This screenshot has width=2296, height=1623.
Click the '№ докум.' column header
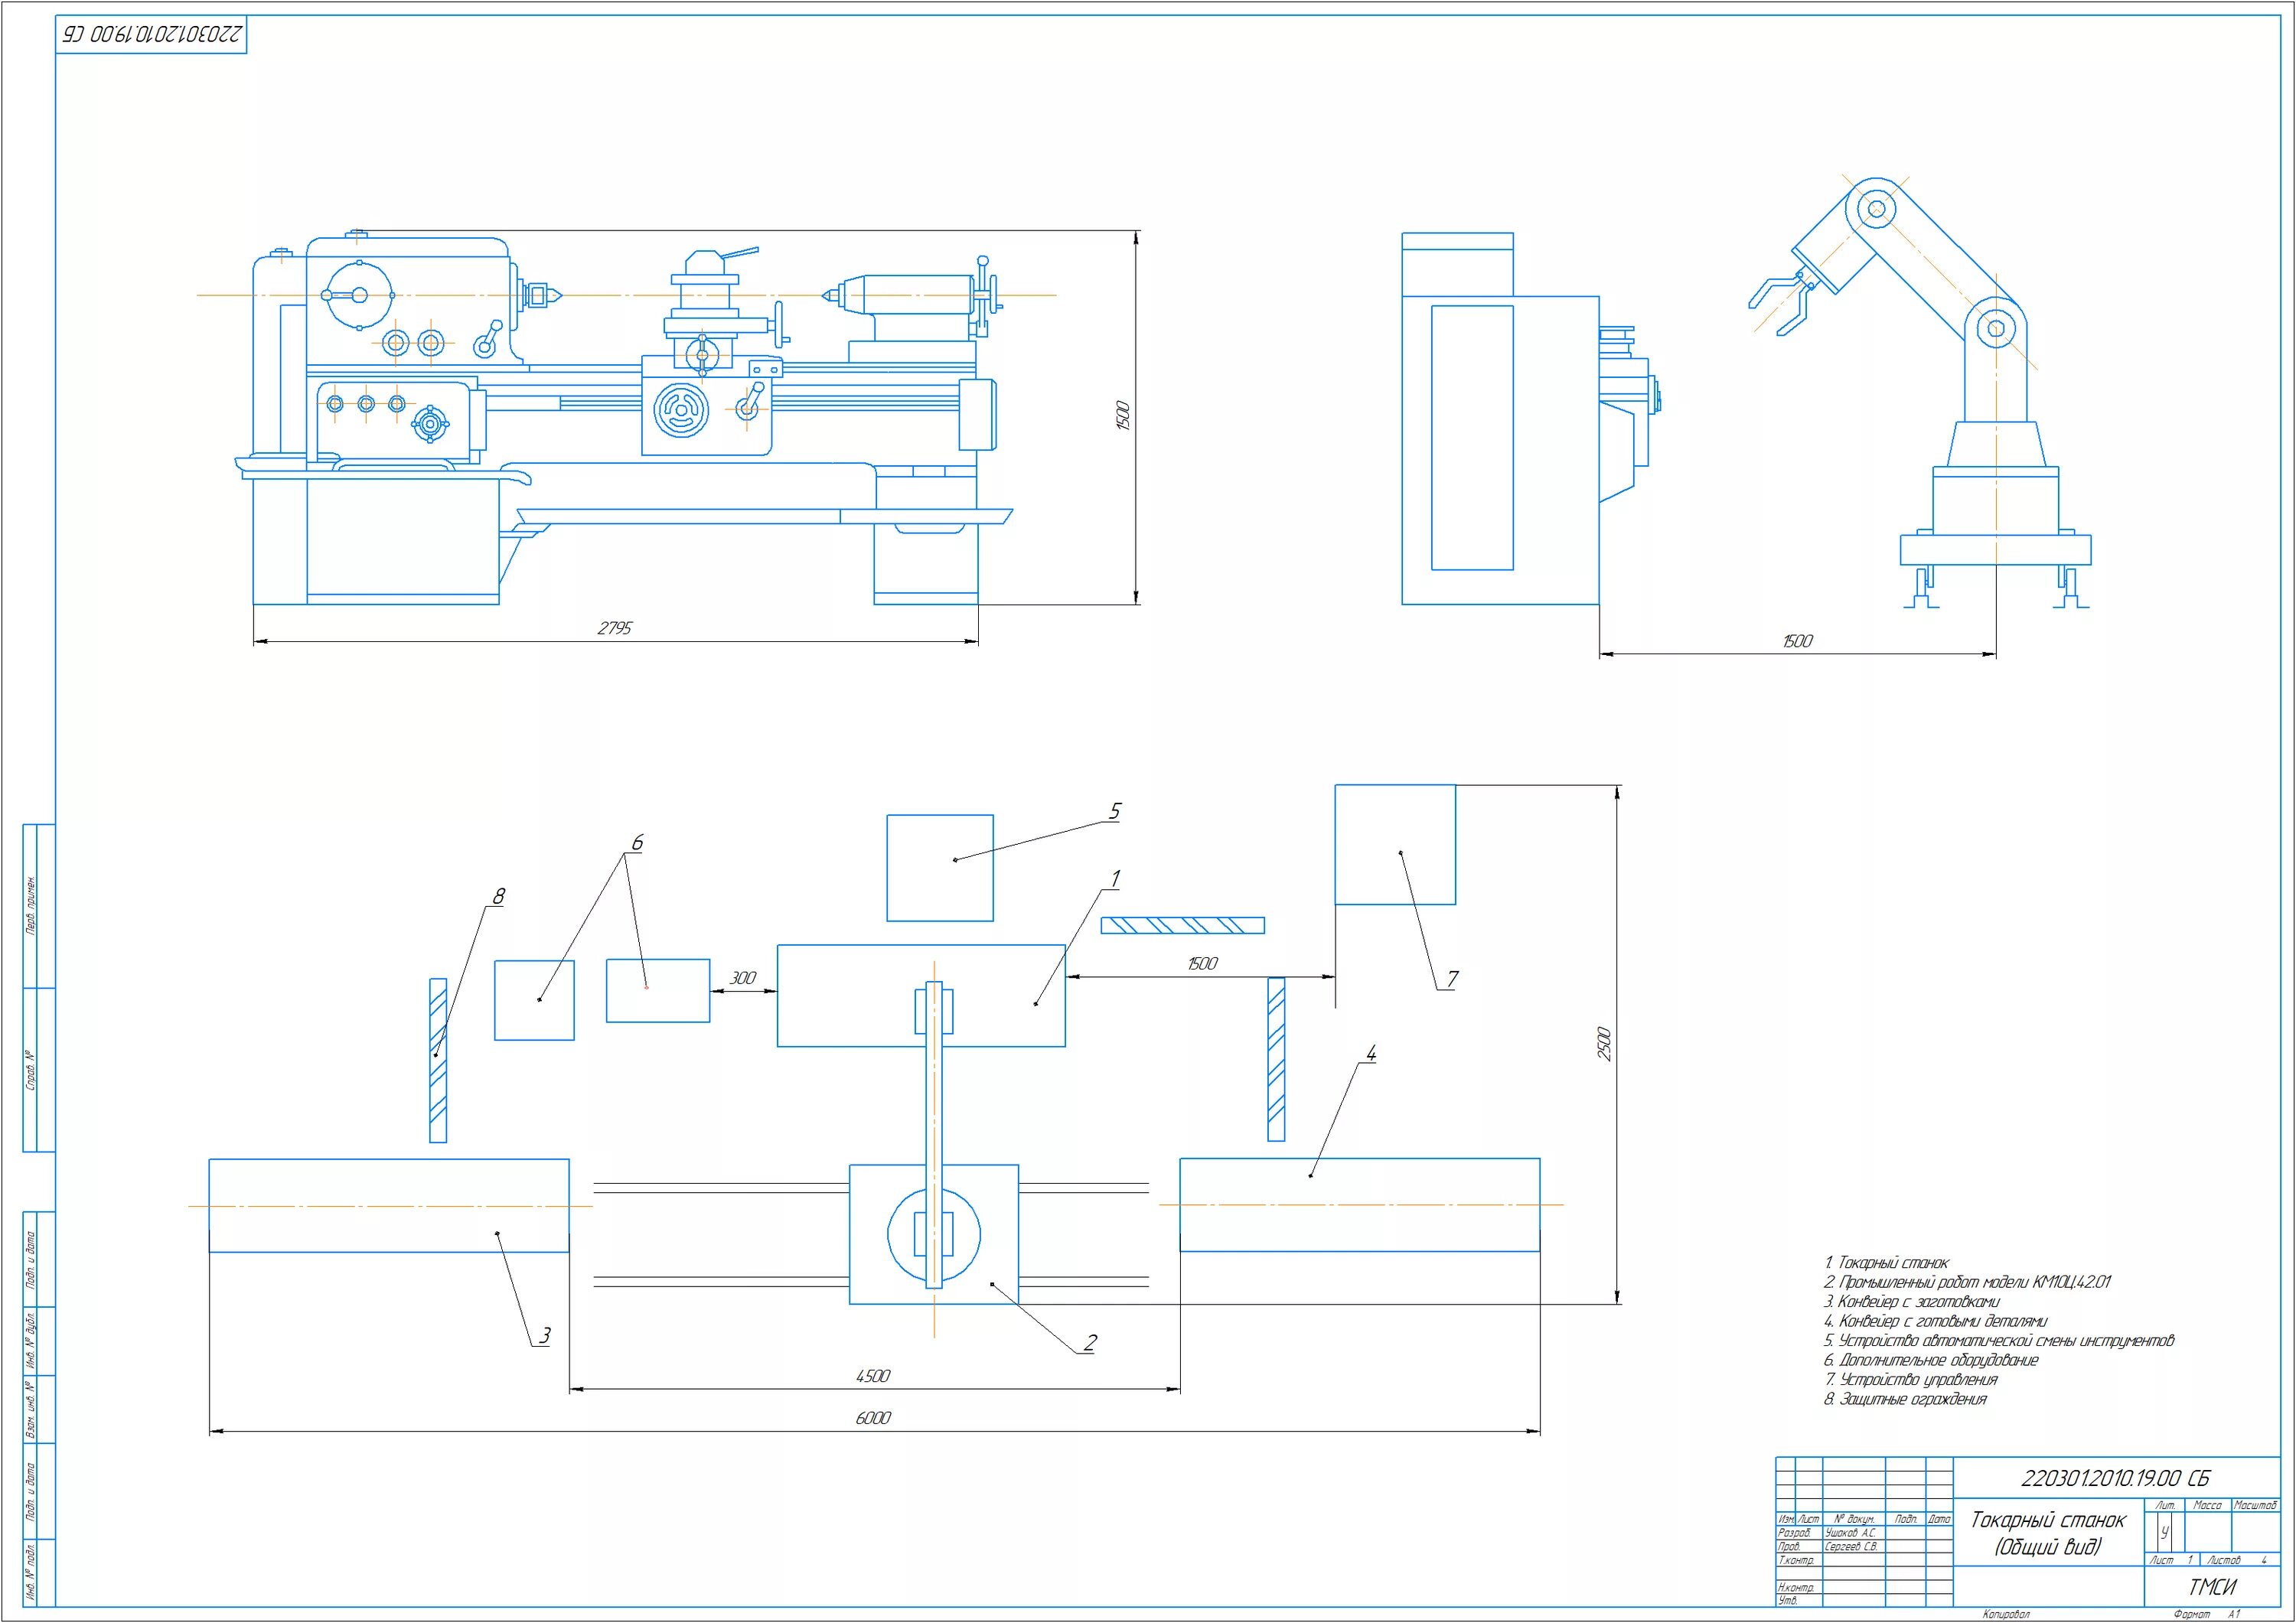pos(1854,1519)
